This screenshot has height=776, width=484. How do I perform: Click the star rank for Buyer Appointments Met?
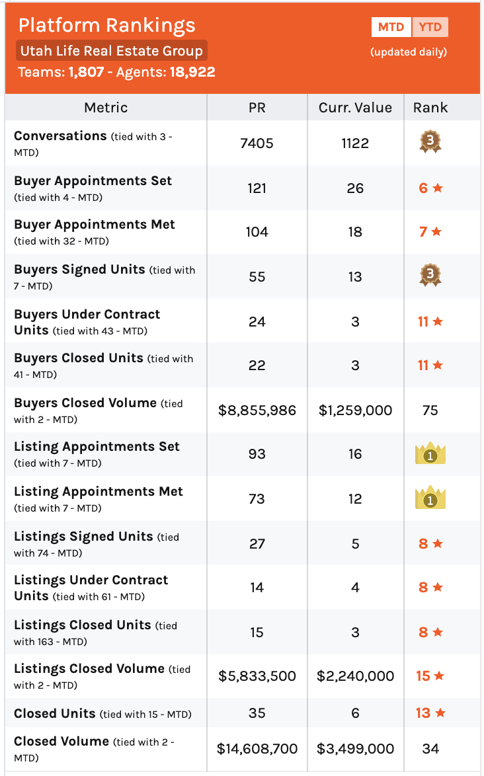430,231
